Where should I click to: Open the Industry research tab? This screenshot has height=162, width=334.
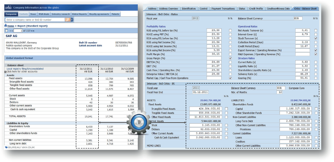61,14
